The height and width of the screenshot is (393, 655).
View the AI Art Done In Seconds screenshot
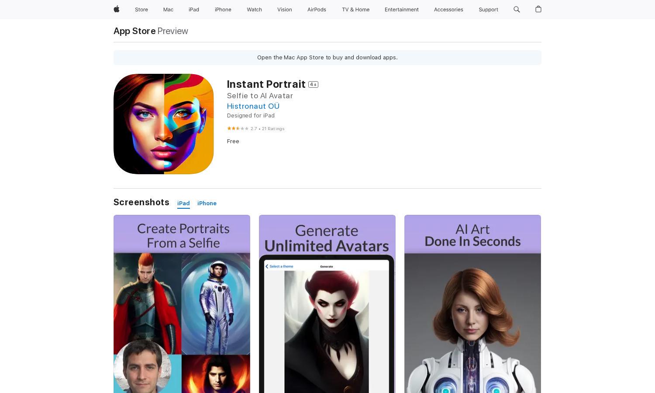coord(472,304)
